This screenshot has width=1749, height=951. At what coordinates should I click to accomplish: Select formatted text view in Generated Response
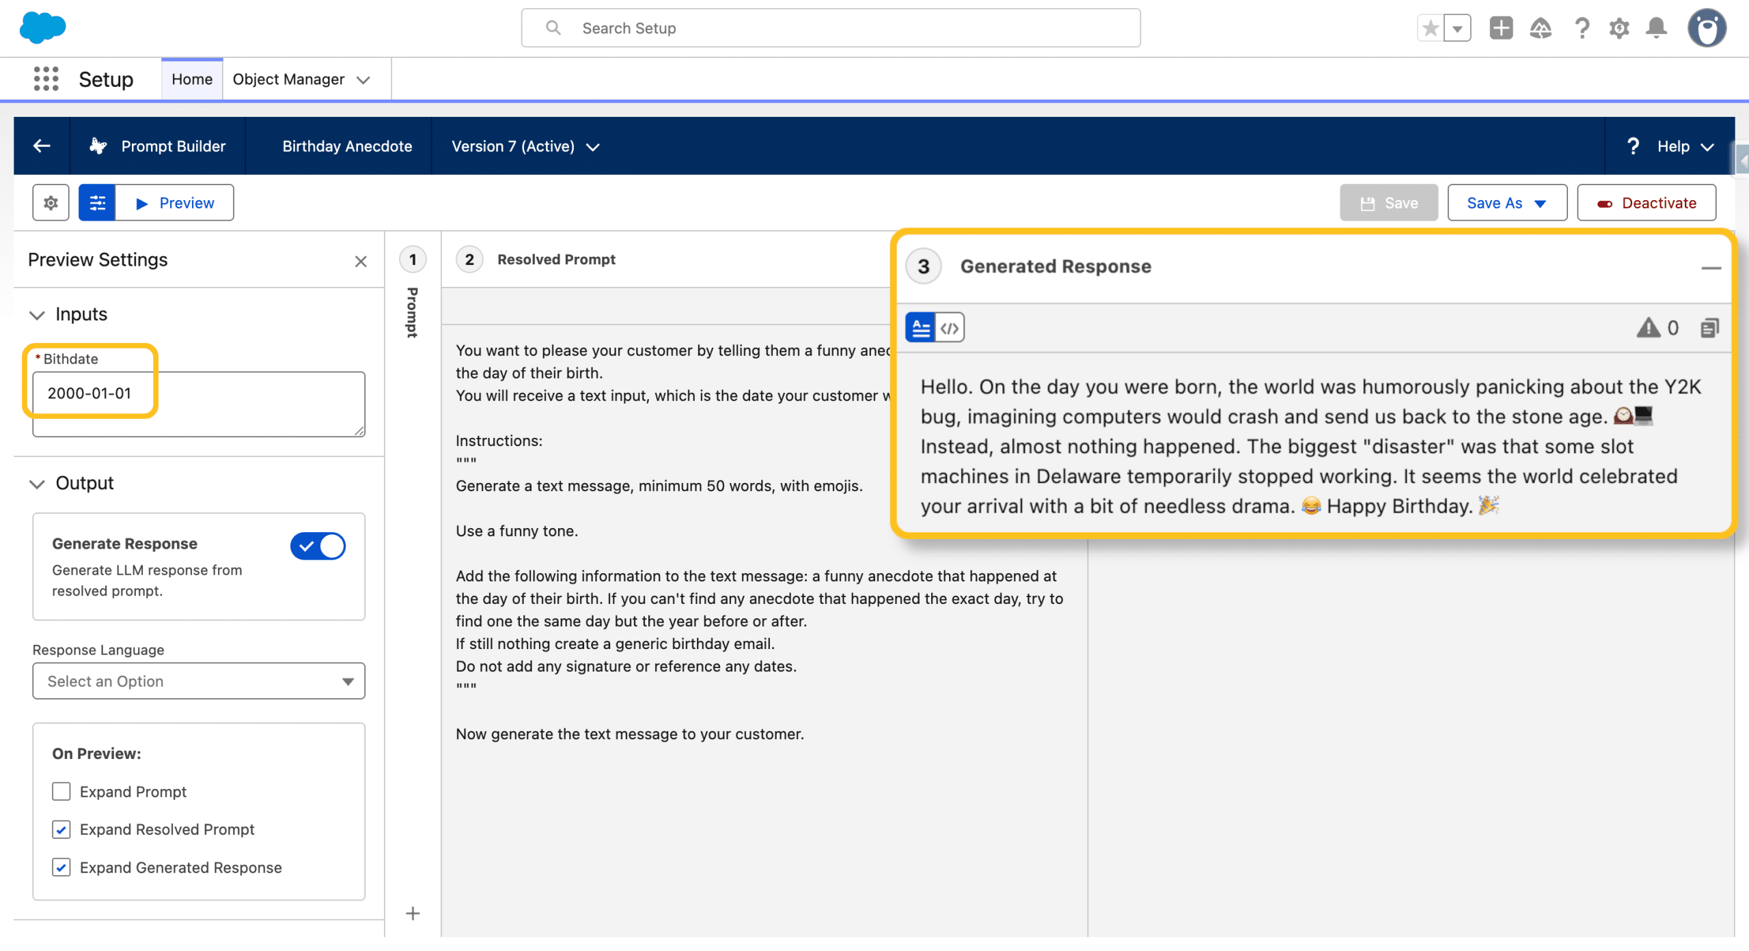pos(920,328)
